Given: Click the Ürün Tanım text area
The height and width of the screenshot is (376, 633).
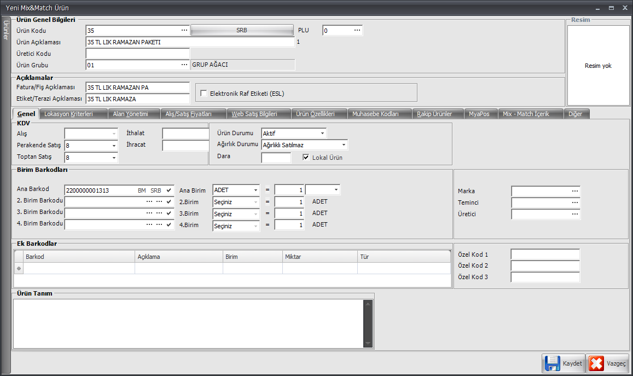Looking at the screenshot, I should coord(188,323).
